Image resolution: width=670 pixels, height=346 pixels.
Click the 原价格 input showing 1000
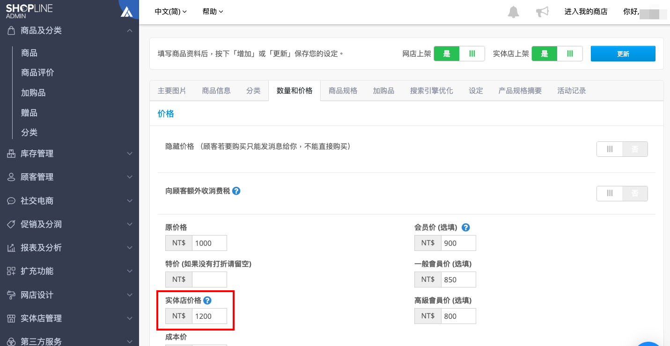209,243
